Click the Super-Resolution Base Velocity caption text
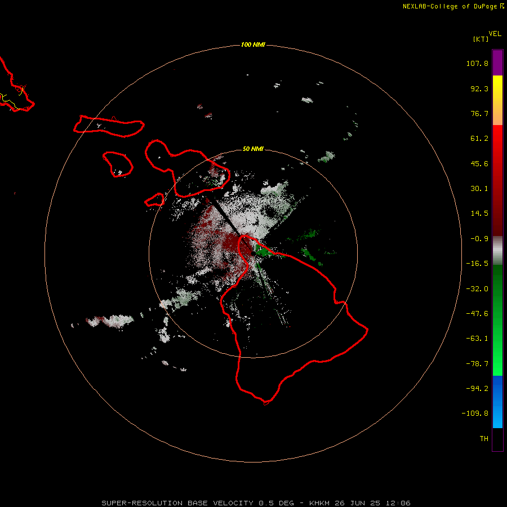Image resolution: width=507 pixels, height=507 pixels. point(256,503)
